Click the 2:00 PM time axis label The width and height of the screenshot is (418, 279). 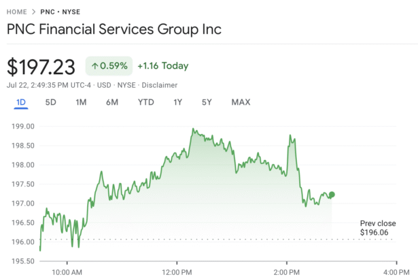[x=286, y=273]
